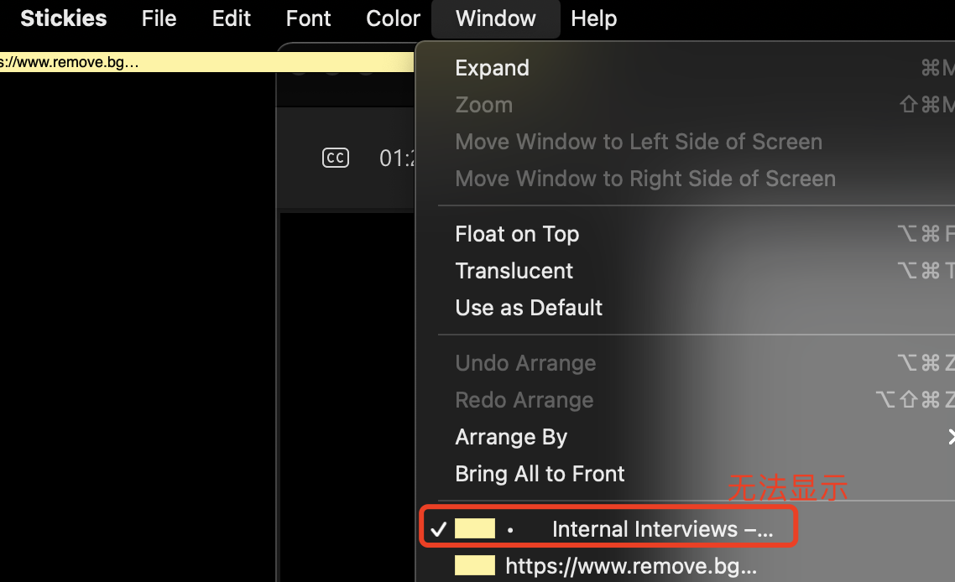Switch to the https://www.remove.bg note window
This screenshot has width=955, height=582.
630,566
